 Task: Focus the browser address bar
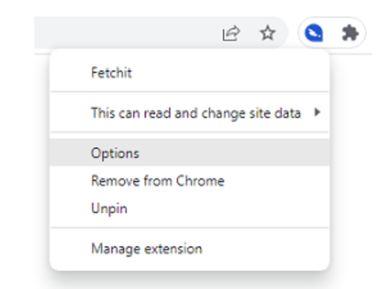tap(120, 33)
